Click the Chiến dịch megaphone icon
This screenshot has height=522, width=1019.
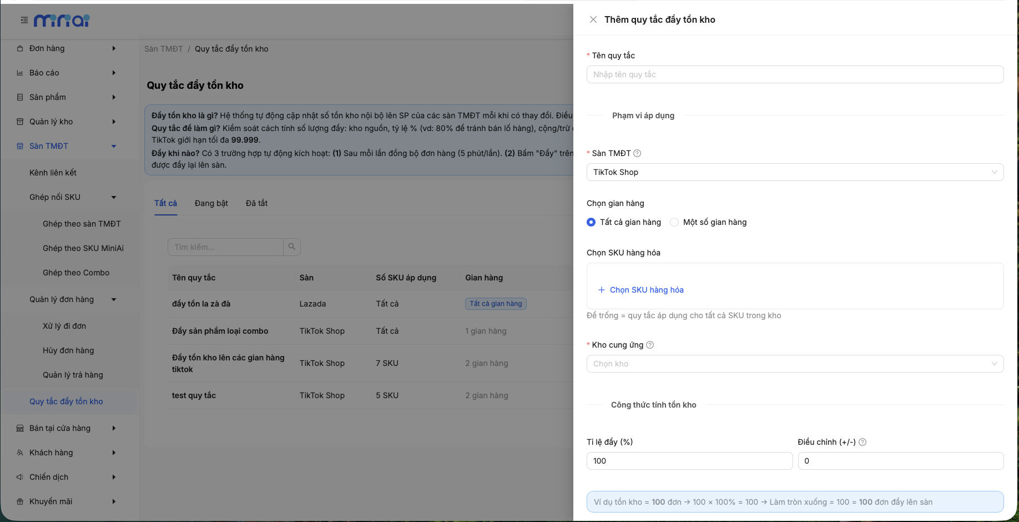(x=20, y=477)
